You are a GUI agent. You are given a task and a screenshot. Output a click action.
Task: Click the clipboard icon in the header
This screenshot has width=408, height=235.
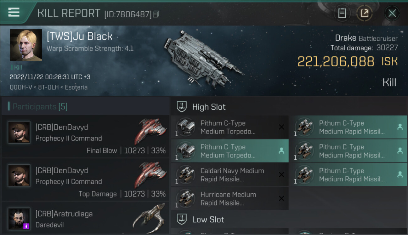click(x=342, y=13)
